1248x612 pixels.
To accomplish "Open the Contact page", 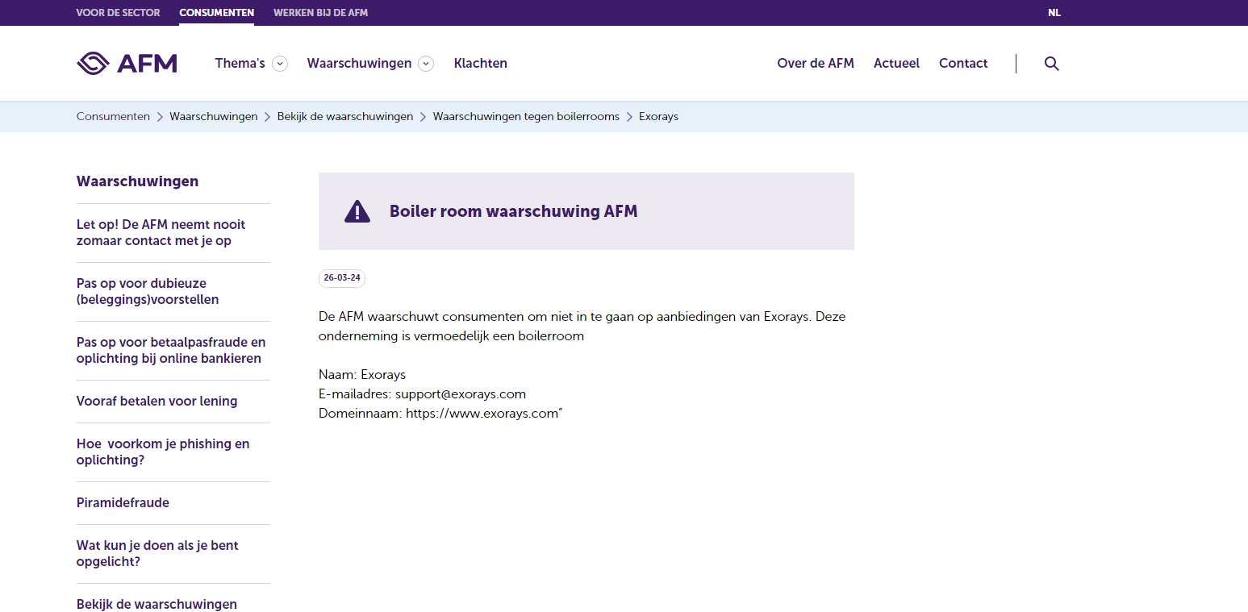I will tap(963, 63).
